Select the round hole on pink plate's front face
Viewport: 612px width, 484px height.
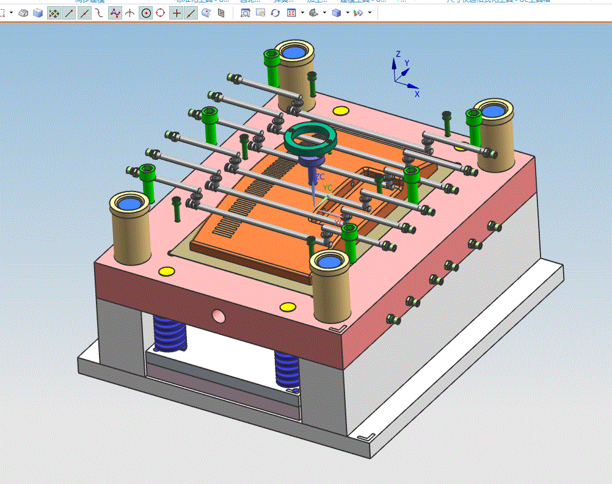click(x=219, y=316)
